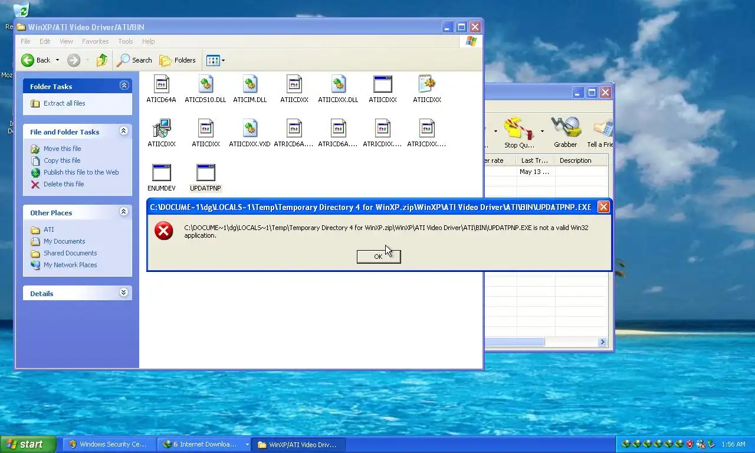Toggle the Folders pane button

coord(178,60)
